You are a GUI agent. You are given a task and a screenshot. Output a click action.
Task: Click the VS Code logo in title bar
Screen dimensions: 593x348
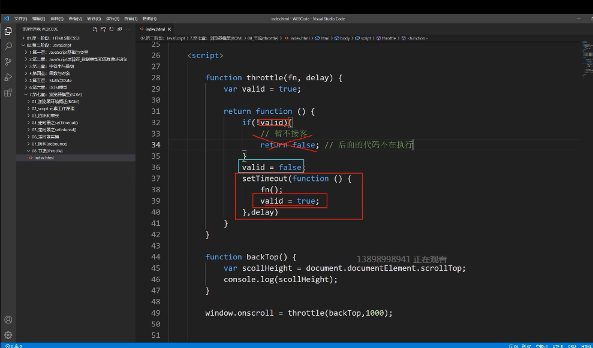click(6, 19)
